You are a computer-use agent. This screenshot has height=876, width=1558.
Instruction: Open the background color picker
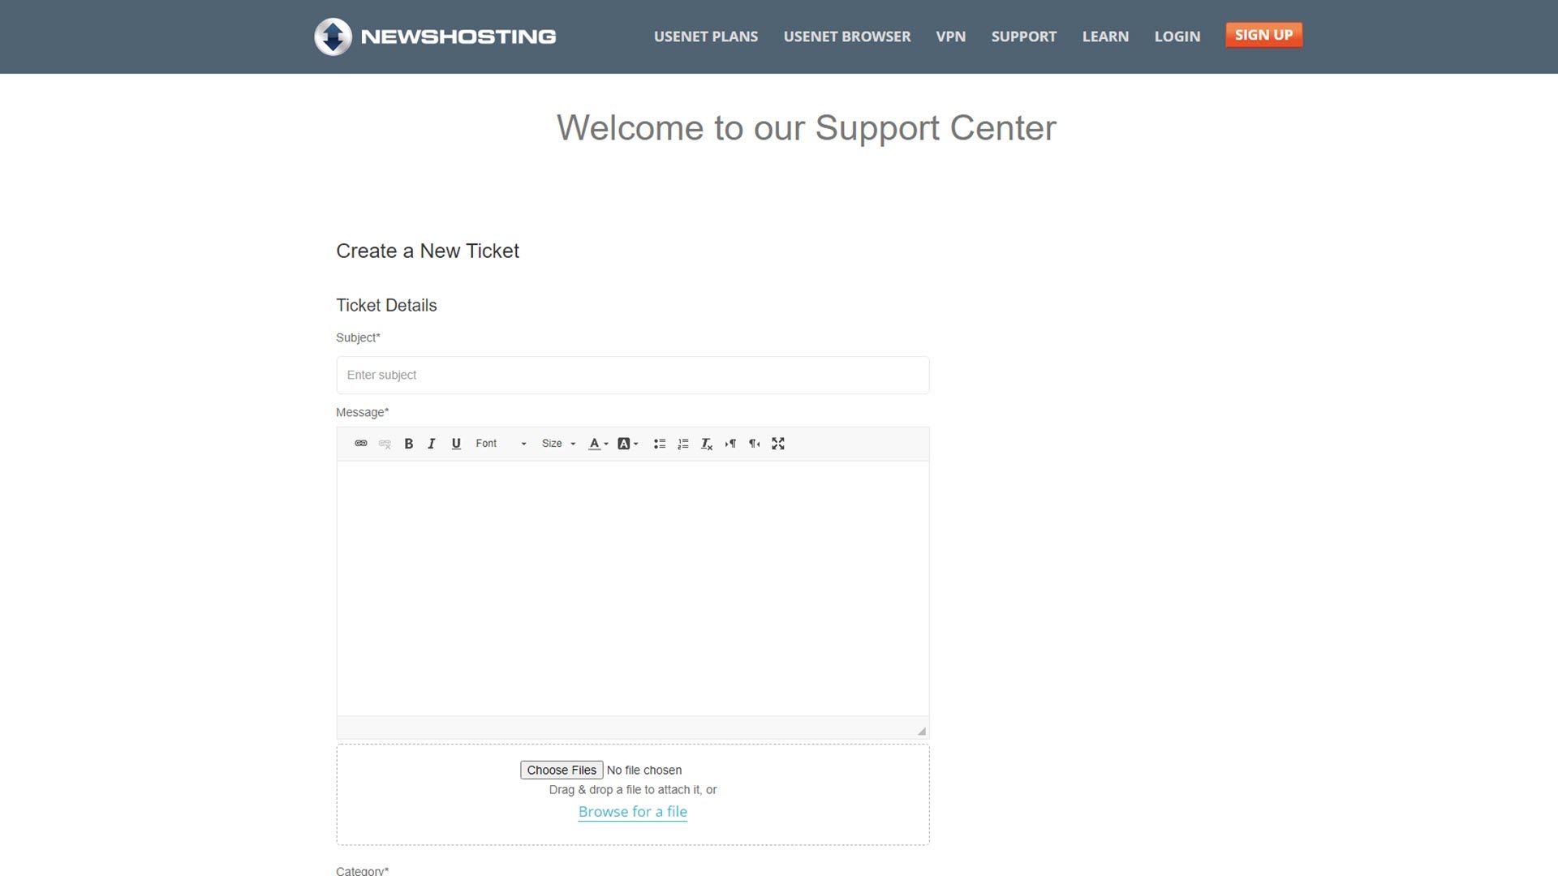pyautogui.click(x=628, y=444)
